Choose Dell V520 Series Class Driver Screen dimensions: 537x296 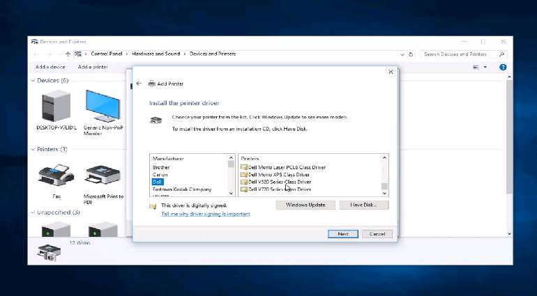pos(275,182)
